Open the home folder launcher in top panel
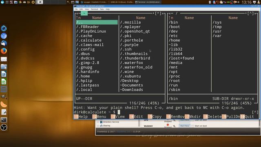Image resolution: width=261 pixels, height=147 pixels. pos(15,2)
